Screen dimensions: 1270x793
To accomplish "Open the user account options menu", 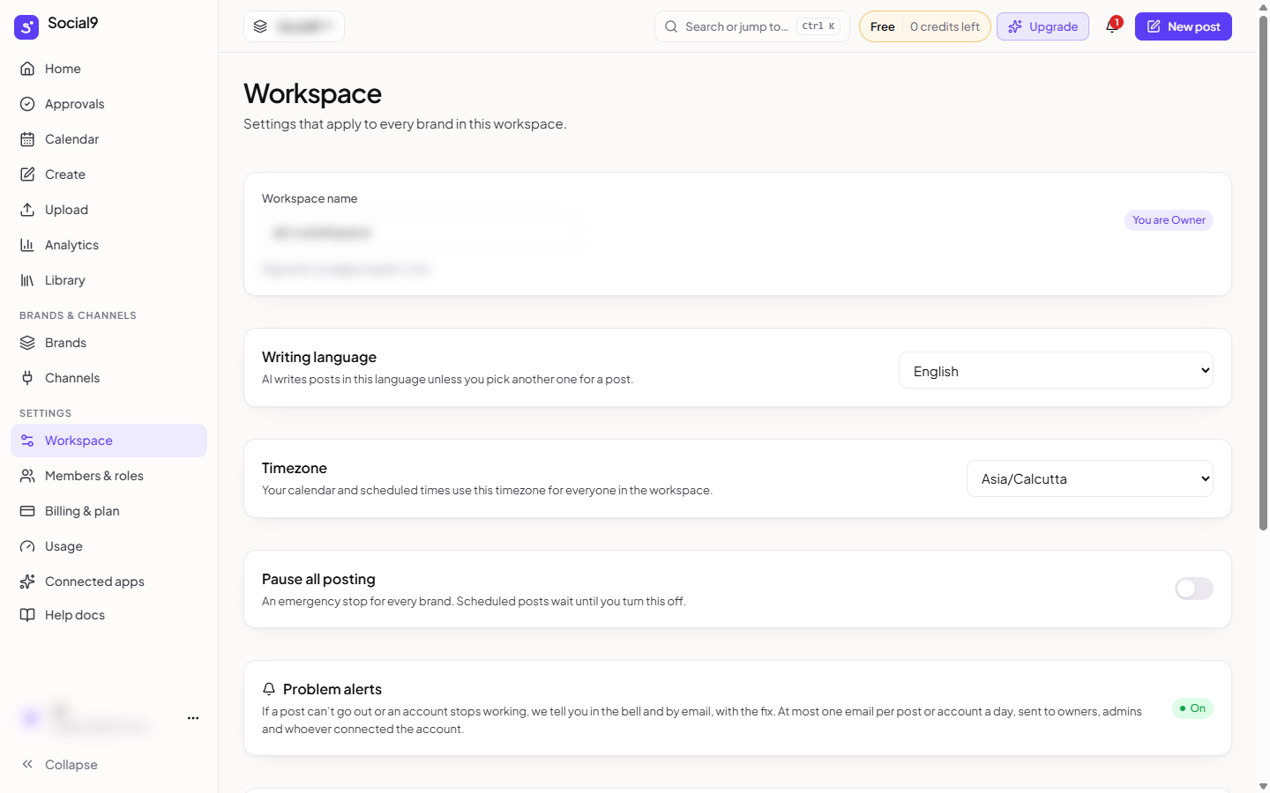I will (193, 718).
